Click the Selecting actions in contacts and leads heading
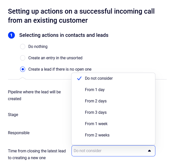Image resolution: width=175 pixels, height=168 pixels. (x=64, y=35)
